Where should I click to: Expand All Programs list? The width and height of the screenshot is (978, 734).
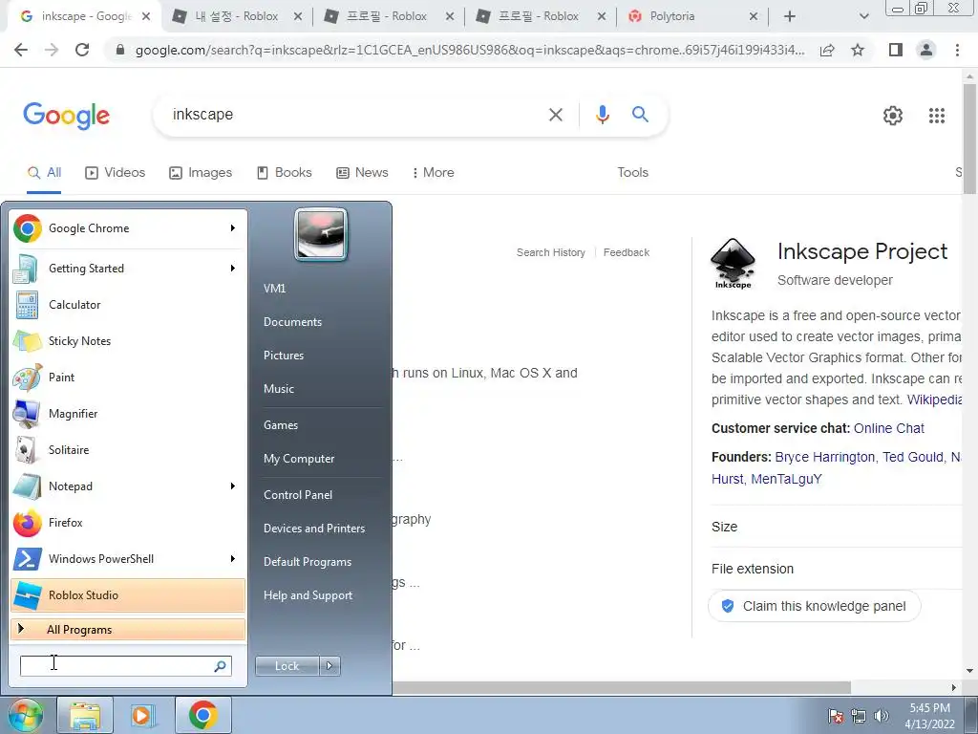point(128,629)
